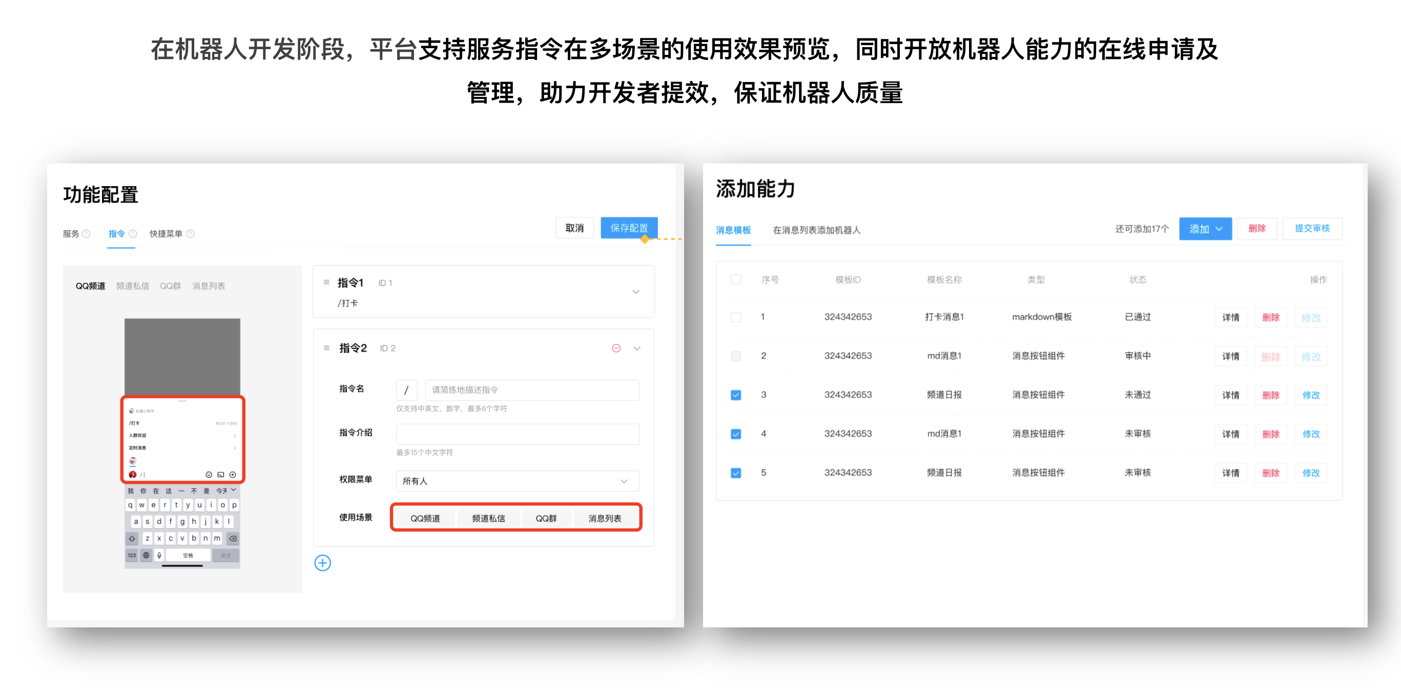Click the globe icon on the keyboard
Image resolution: width=1401 pixels, height=693 pixels.
tap(146, 556)
